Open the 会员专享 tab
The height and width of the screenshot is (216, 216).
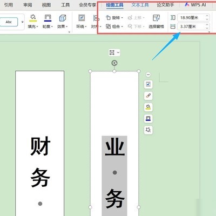tap(87, 5)
